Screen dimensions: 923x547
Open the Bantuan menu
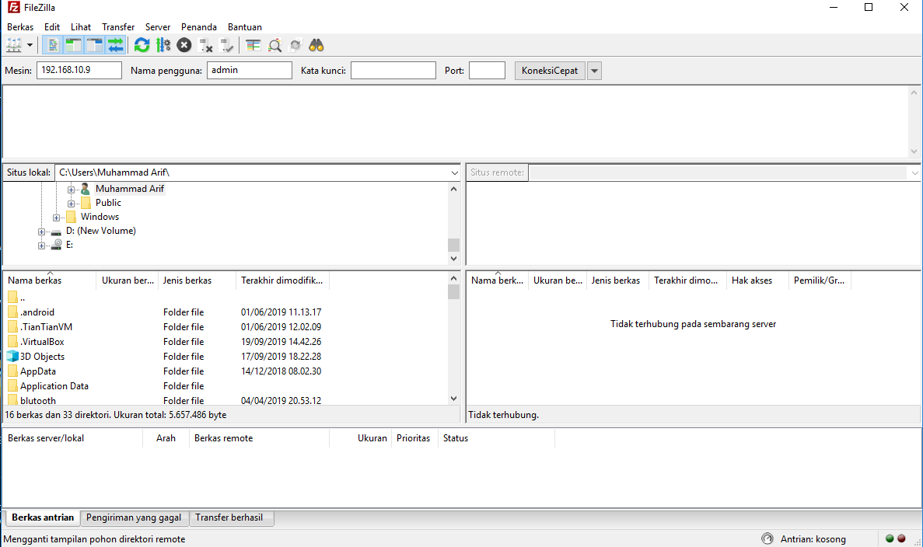pos(245,27)
